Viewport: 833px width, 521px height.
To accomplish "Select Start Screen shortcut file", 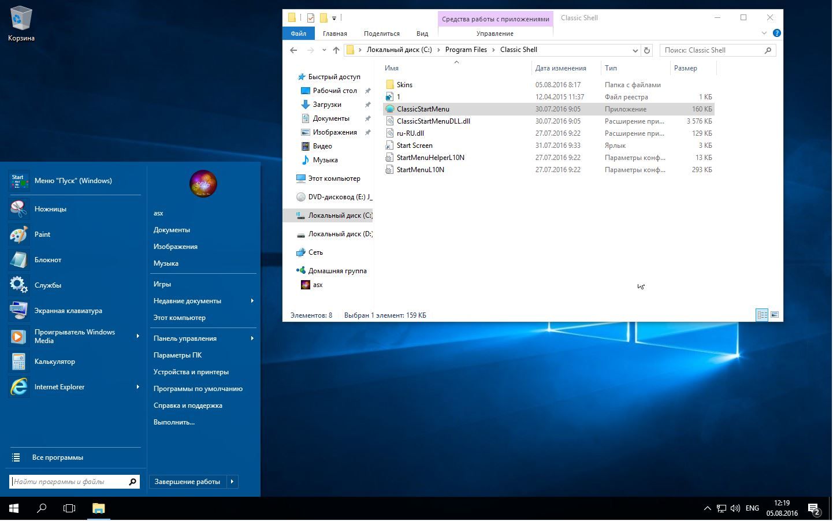I will (x=414, y=146).
